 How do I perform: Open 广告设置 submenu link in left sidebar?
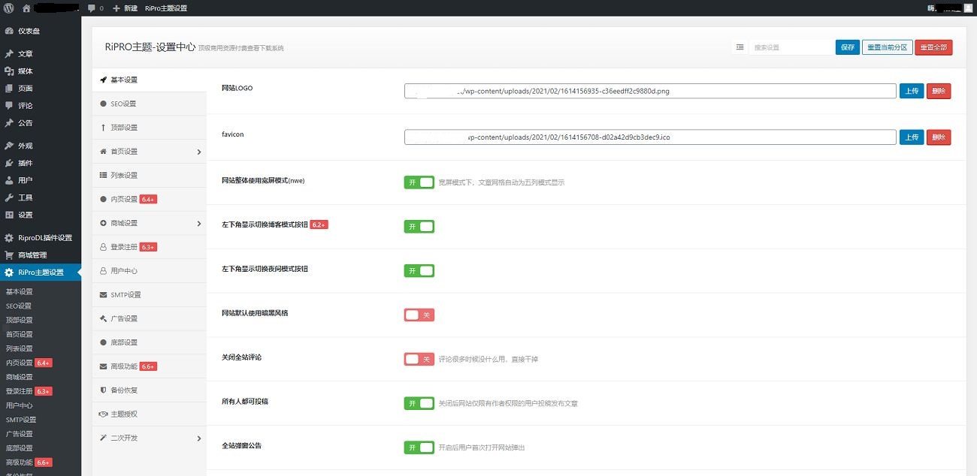(x=20, y=434)
